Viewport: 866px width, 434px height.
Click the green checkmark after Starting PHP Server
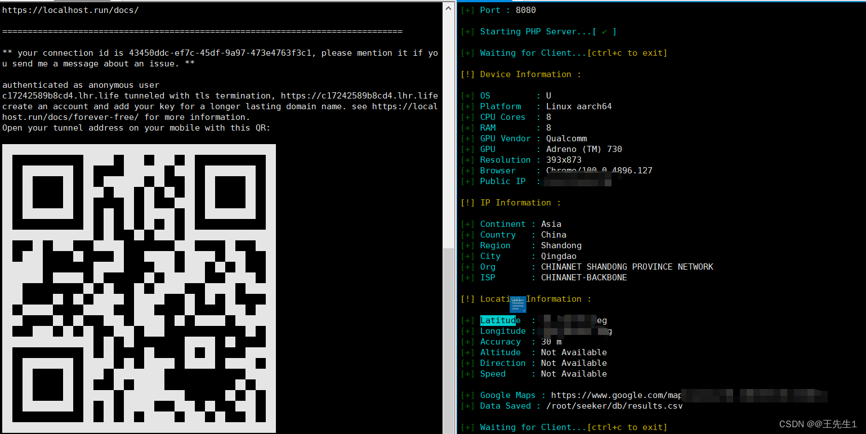click(x=604, y=32)
